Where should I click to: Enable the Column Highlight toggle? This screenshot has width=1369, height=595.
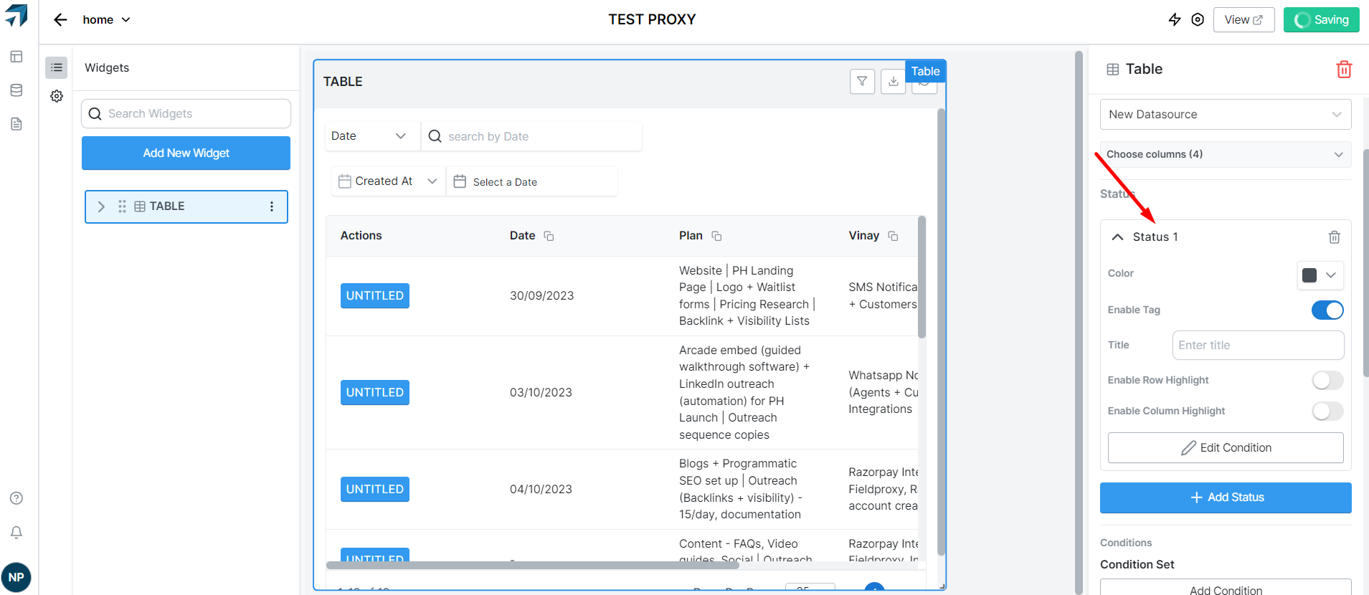coord(1327,411)
